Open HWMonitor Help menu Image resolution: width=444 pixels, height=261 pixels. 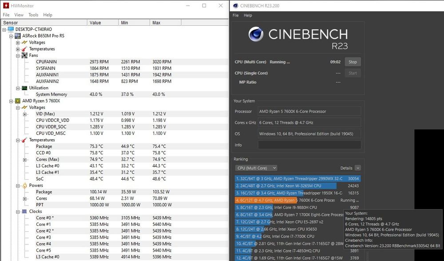tap(48, 15)
